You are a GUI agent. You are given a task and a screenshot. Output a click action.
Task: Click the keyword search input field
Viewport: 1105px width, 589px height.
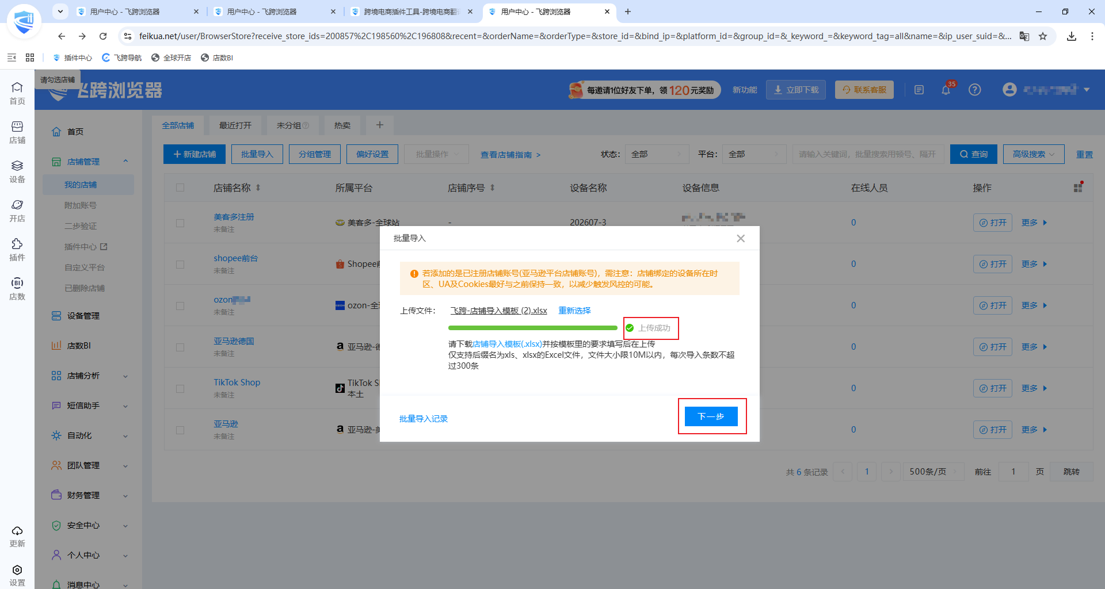(868, 154)
